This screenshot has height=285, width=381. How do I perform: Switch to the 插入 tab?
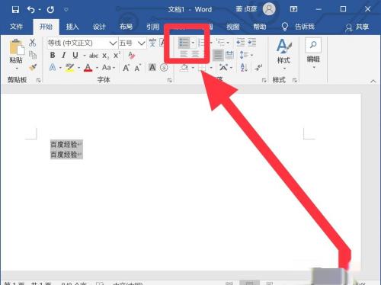(x=72, y=27)
